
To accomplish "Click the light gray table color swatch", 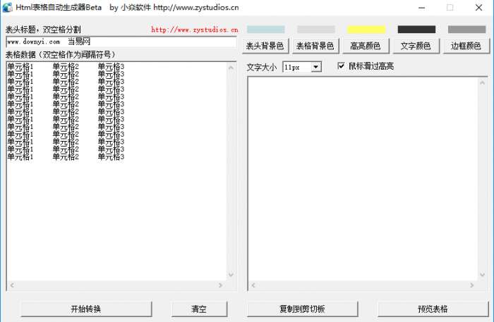I will click(316, 30).
